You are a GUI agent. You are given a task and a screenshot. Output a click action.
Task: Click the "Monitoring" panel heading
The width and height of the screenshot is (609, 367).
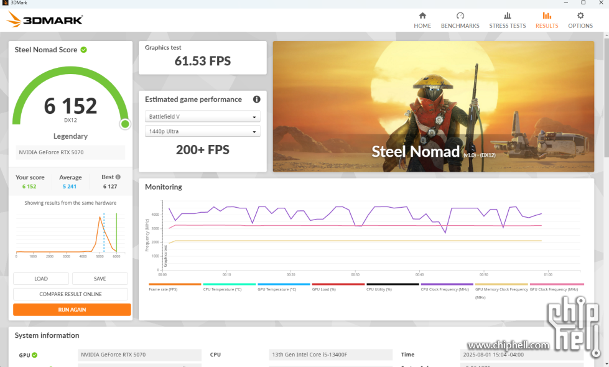click(x=164, y=187)
